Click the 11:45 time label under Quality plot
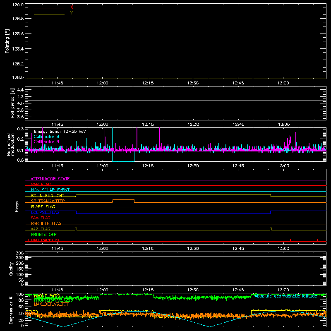Image resolution: width=331 pixels, height=331 pixels. (x=57, y=290)
